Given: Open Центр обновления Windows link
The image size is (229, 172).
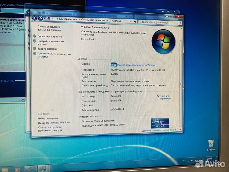Looking at the screenshot, I should pyautogui.click(x=54, y=123).
